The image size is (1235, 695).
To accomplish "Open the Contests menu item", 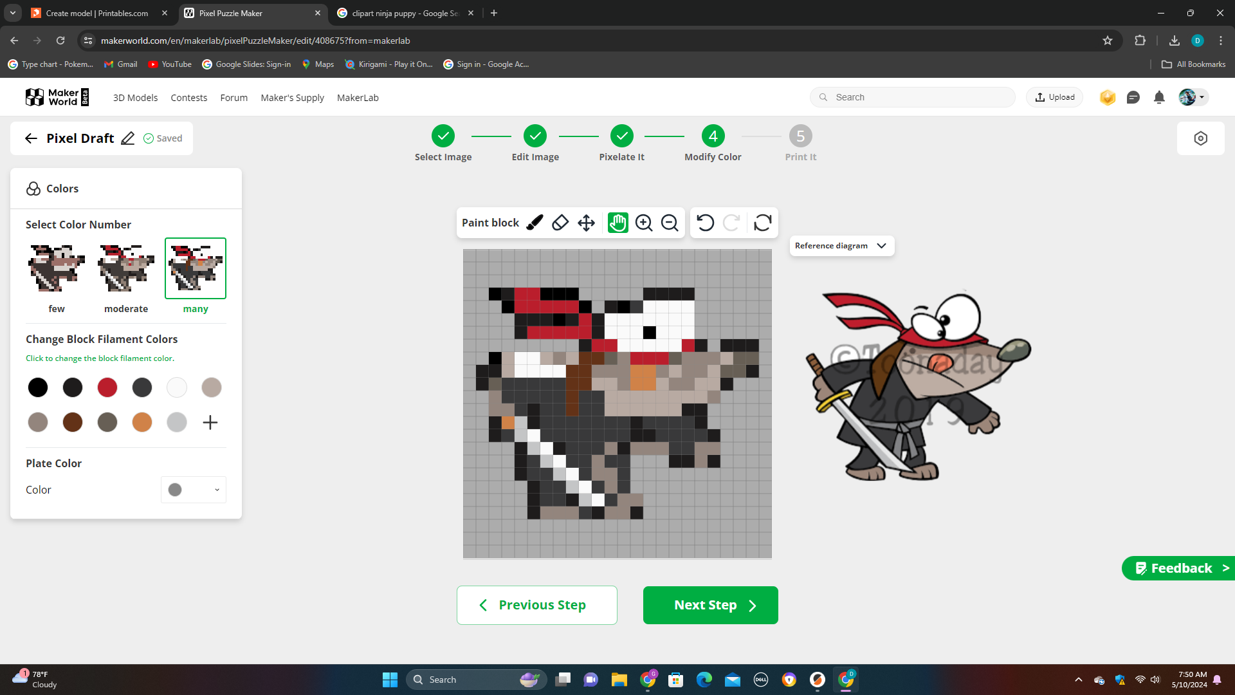I will [188, 98].
